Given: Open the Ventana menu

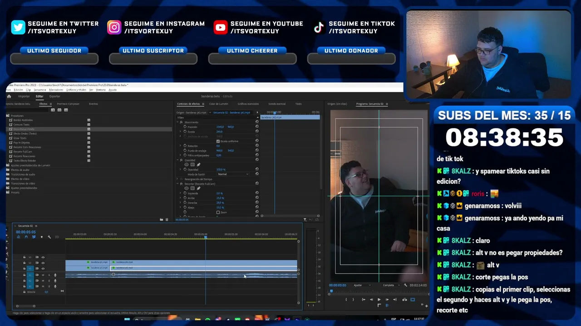Looking at the screenshot, I should pyautogui.click(x=100, y=90).
